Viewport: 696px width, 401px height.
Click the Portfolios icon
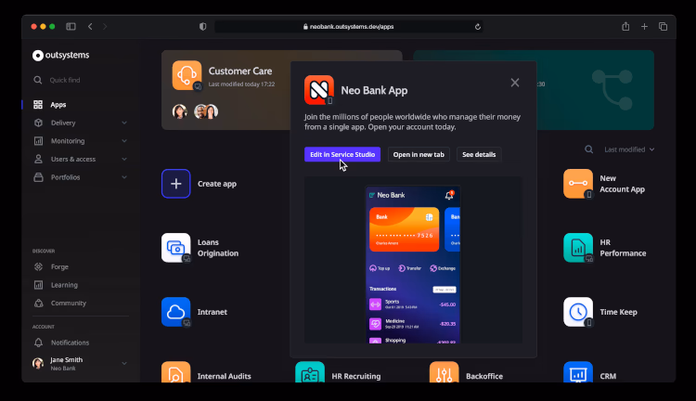(38, 177)
